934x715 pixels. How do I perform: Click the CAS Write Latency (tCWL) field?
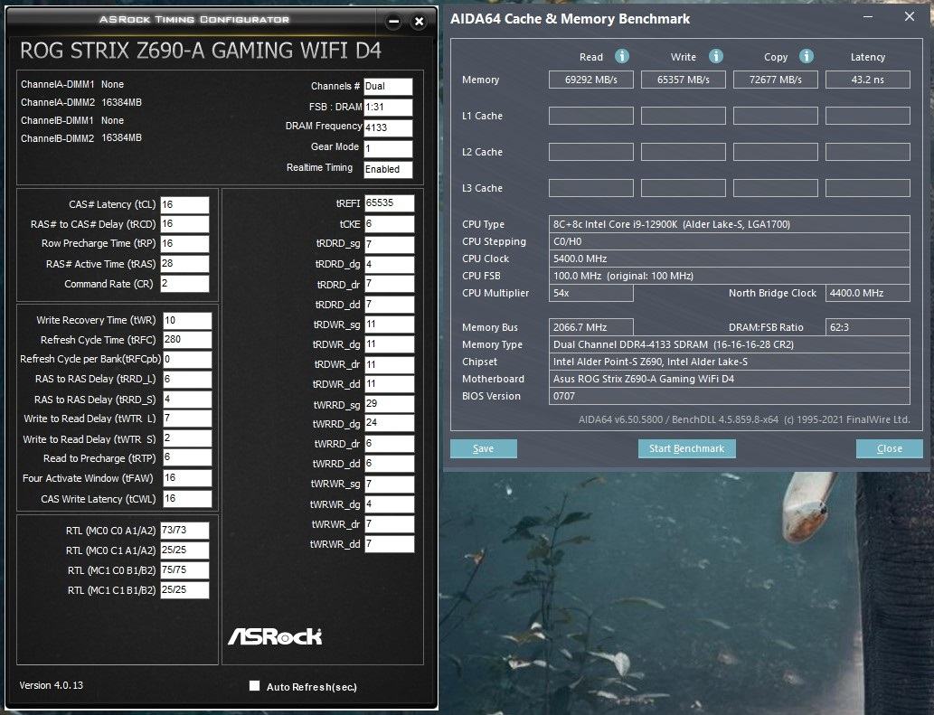[x=187, y=498]
